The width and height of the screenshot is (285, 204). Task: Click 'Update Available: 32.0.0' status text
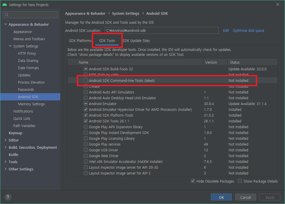pyautogui.click(x=247, y=69)
